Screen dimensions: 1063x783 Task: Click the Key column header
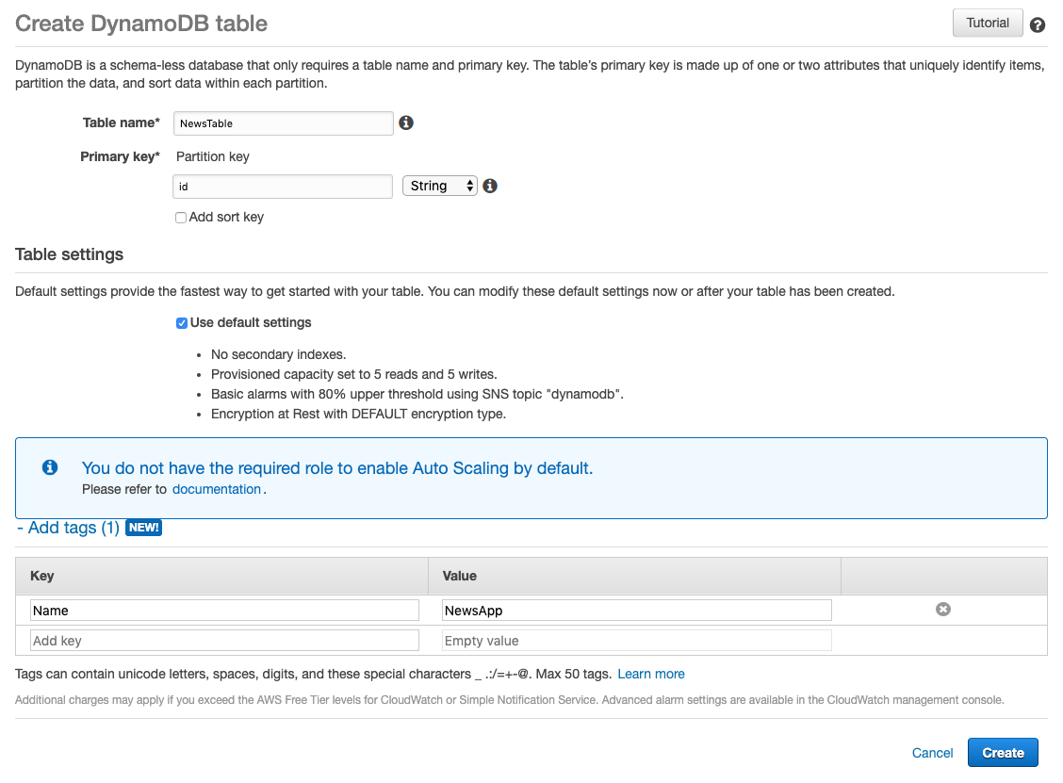click(x=221, y=577)
